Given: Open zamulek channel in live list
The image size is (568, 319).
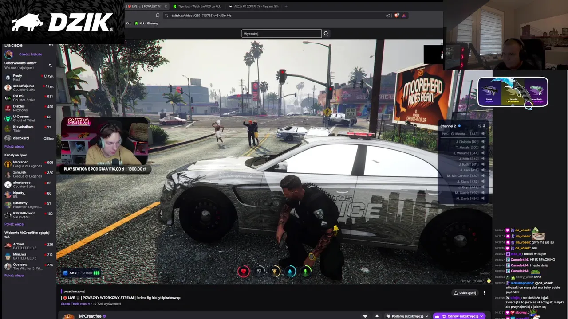Looking at the screenshot, I should [29, 174].
